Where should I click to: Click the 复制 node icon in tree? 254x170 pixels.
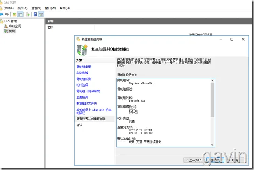[6, 31]
